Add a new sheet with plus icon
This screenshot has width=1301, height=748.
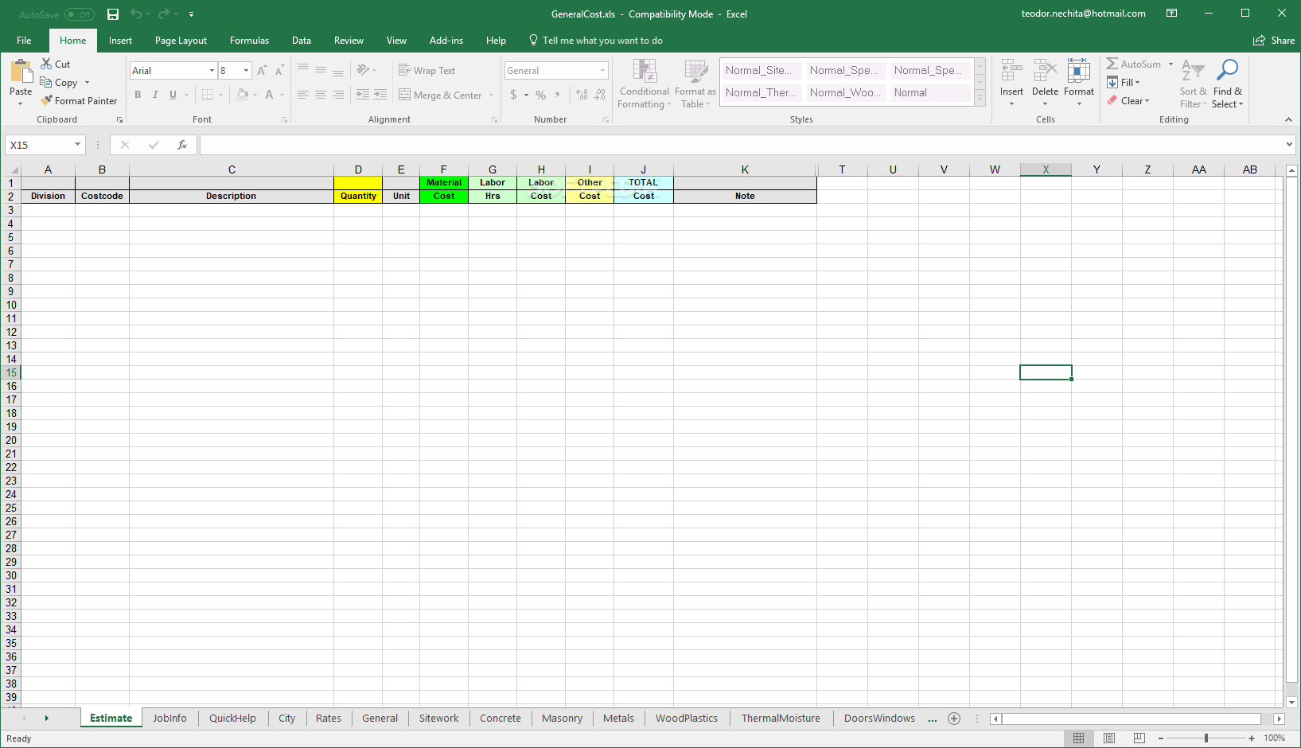tap(954, 719)
